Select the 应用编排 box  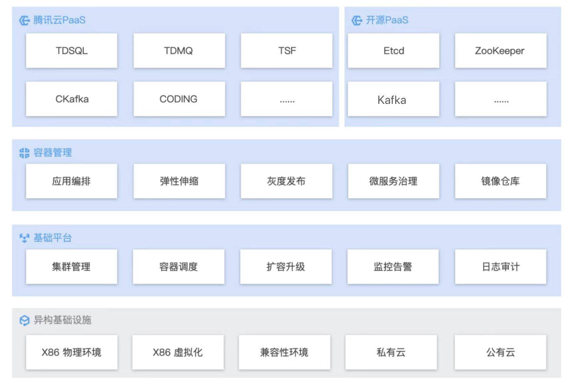point(72,181)
